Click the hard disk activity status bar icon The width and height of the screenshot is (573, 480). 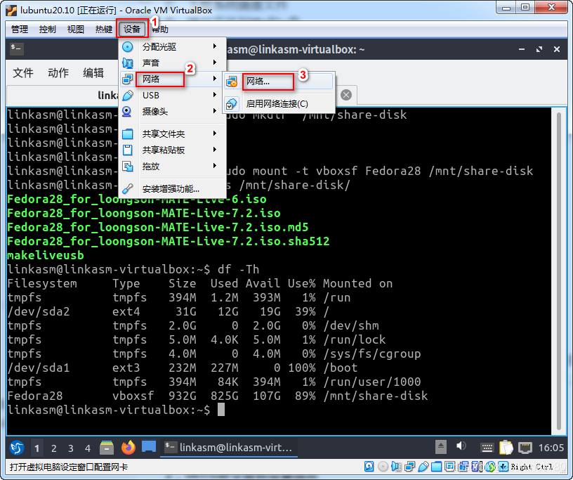369,467
